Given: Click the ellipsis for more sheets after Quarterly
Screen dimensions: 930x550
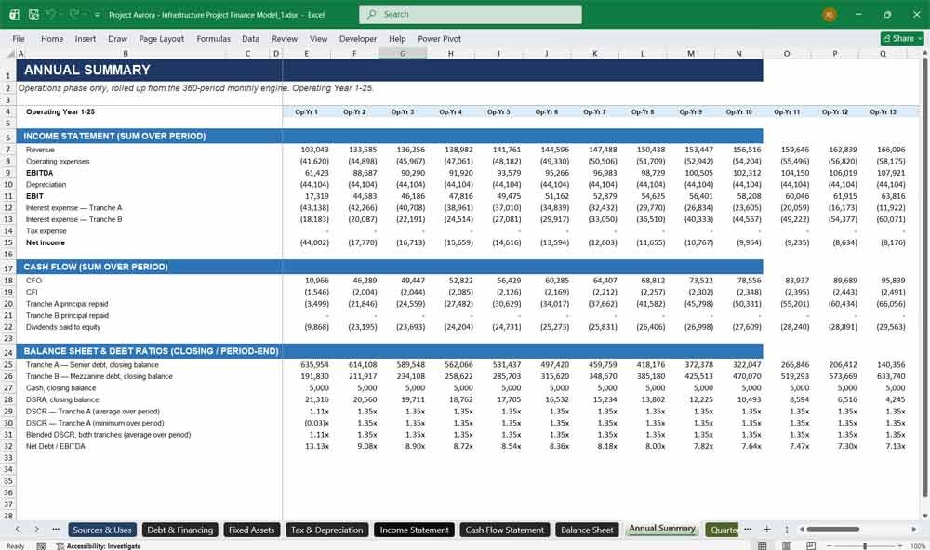Looking at the screenshot, I should tap(748, 530).
